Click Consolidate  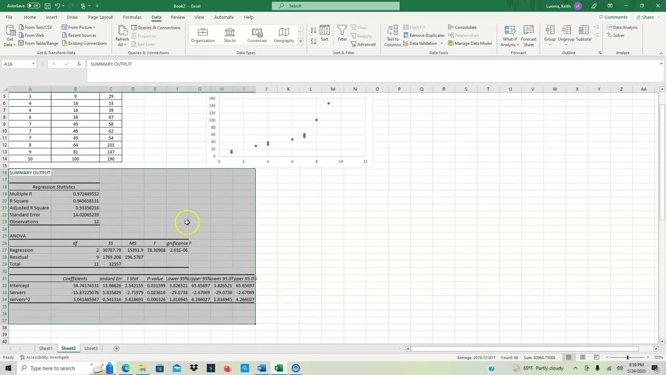(462, 27)
